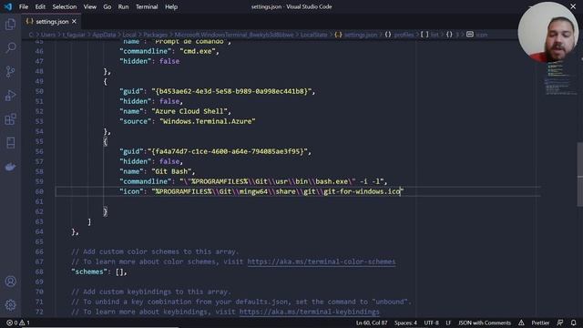Click the "Git Bash" name value
Viewport: 583px width, 328px height.
click(171, 171)
